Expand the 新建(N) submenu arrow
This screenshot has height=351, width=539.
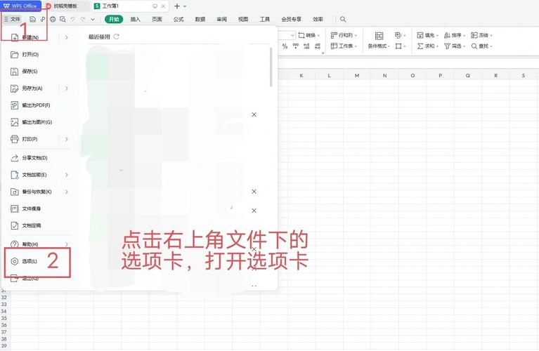coord(67,37)
